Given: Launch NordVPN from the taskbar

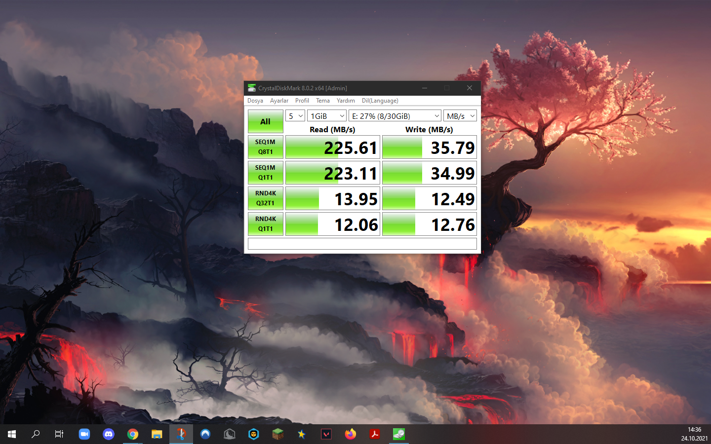Looking at the screenshot, I should tap(205, 434).
